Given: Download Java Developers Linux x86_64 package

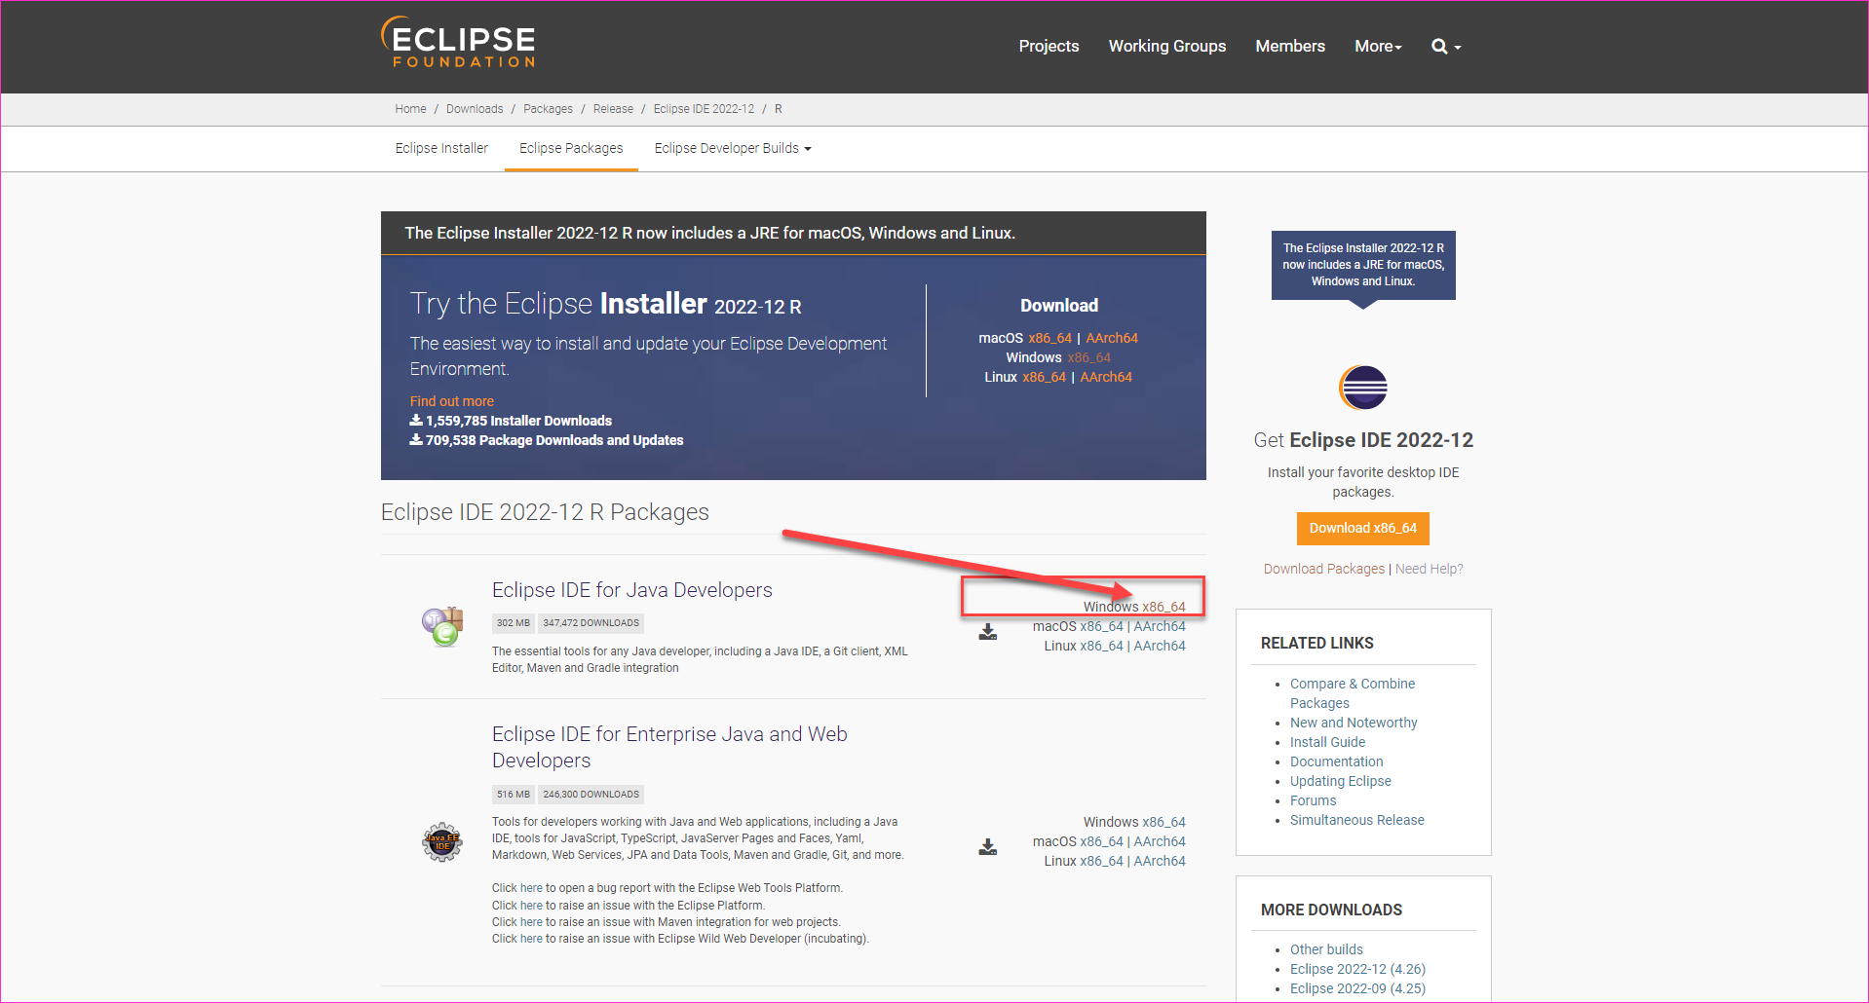Looking at the screenshot, I should pyautogui.click(x=1101, y=646).
